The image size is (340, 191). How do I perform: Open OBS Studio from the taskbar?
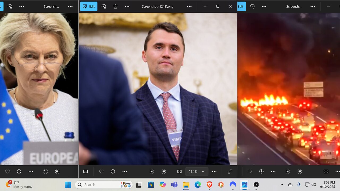coord(256,185)
